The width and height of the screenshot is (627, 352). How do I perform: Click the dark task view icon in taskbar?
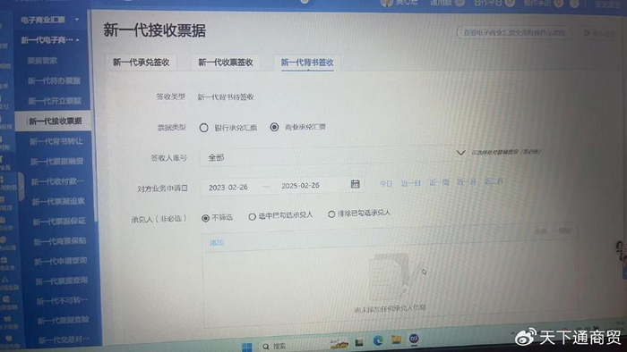point(359,342)
